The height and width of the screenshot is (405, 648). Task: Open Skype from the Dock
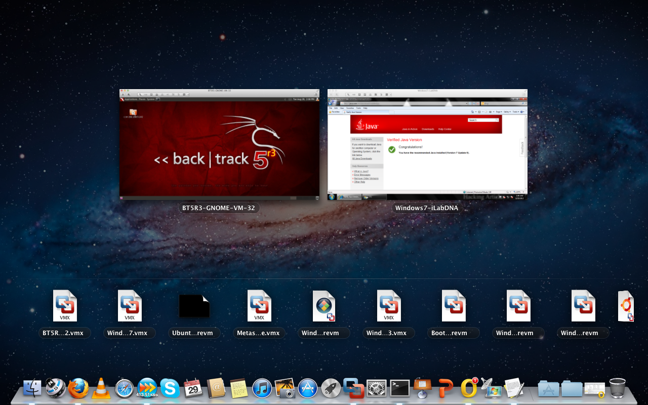(x=170, y=389)
